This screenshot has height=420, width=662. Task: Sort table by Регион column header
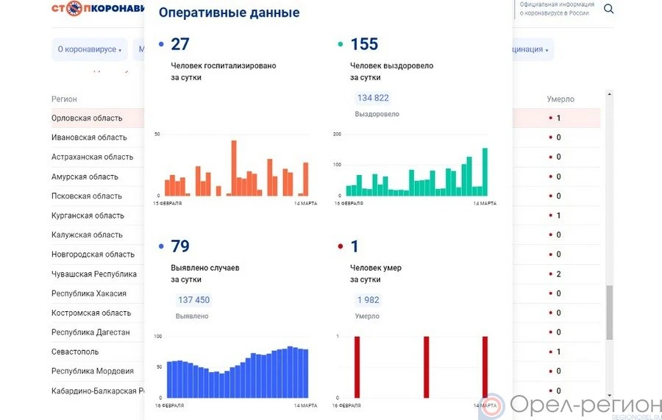pyautogui.click(x=64, y=99)
